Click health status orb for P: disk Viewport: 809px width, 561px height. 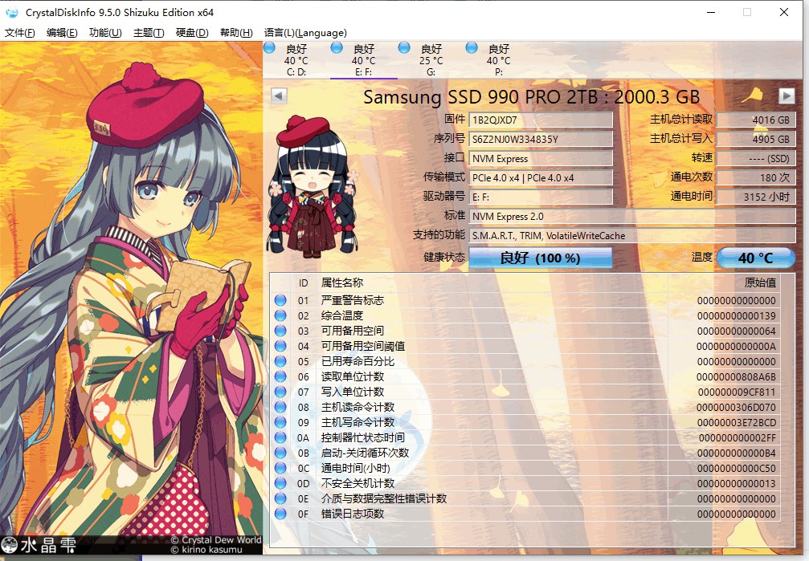tap(471, 47)
